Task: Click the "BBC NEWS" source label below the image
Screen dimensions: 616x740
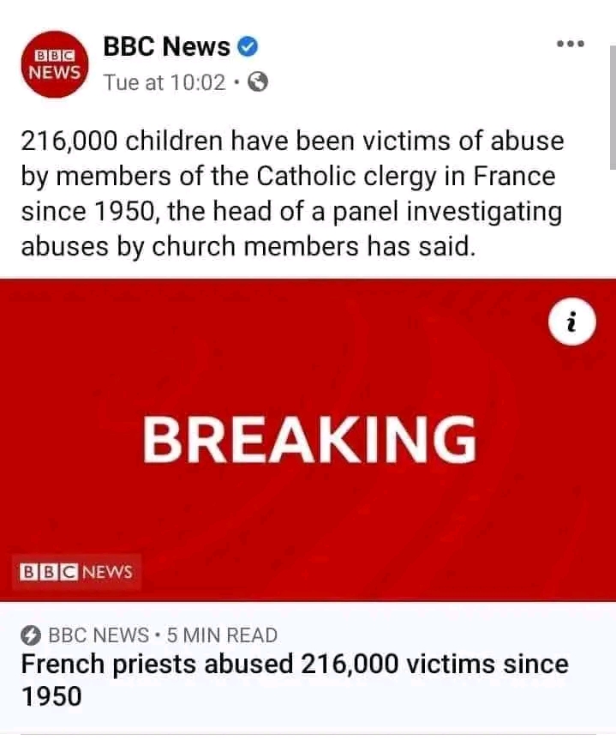Action: coord(99,636)
